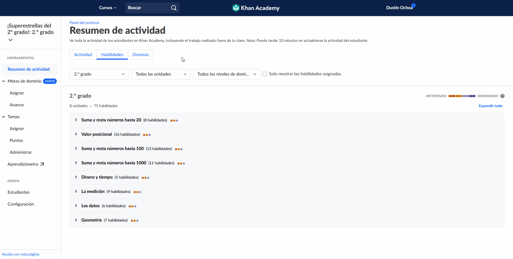
Task: Click the Panel del profesor breadcrumb link
Action: [84, 23]
